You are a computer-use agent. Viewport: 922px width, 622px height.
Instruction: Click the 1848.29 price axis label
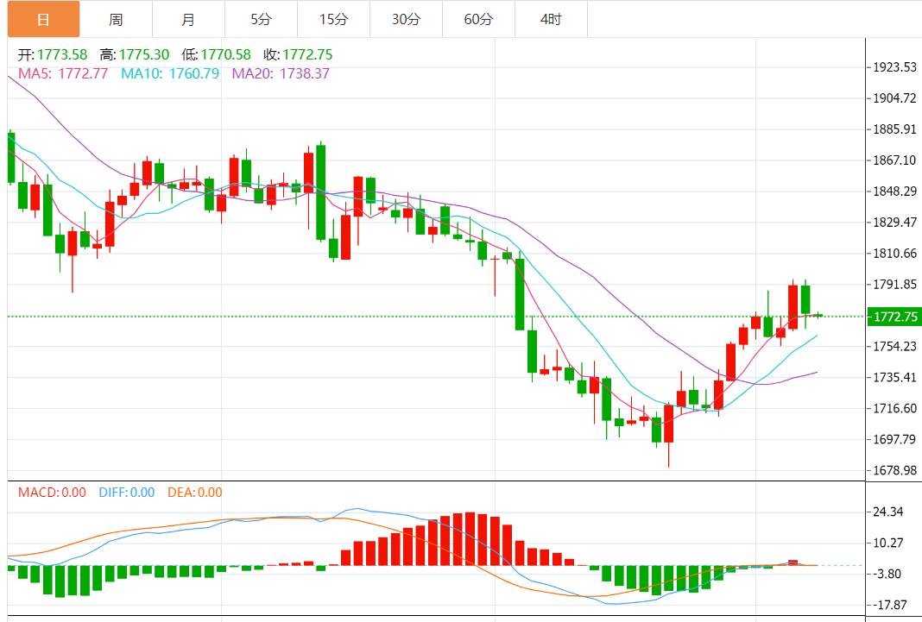point(894,192)
